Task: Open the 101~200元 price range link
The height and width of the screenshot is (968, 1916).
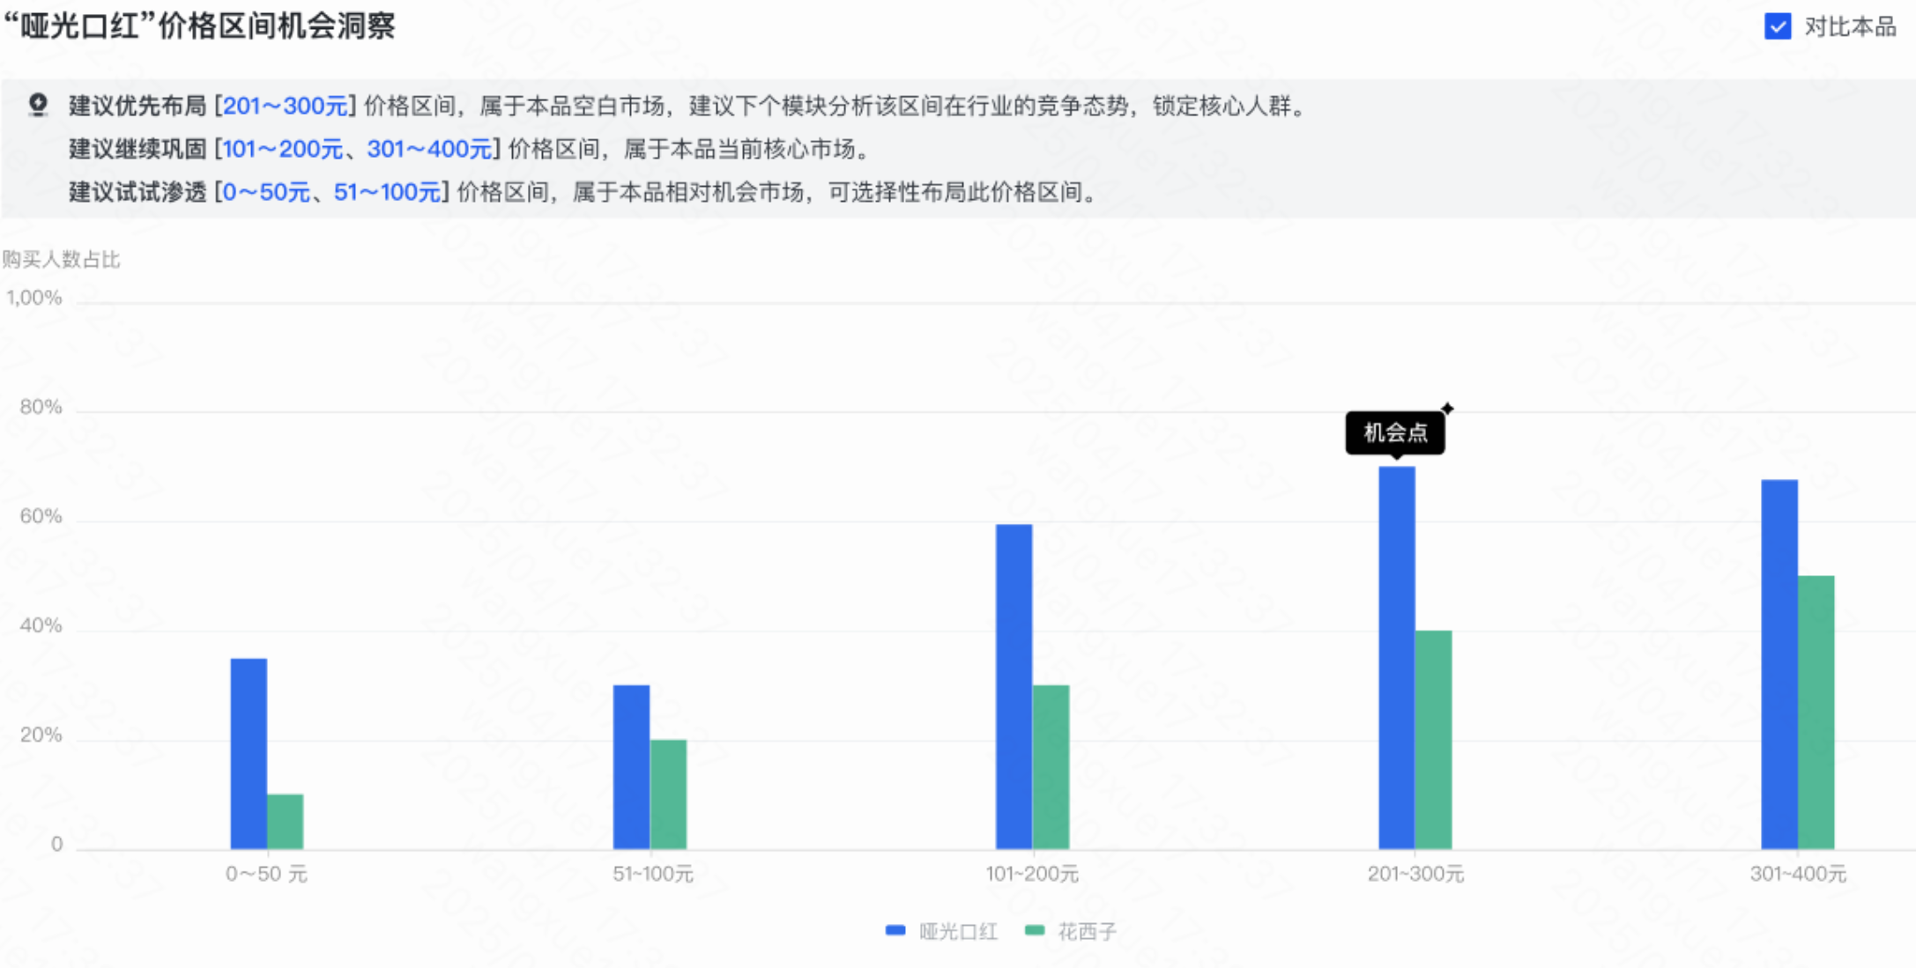Action: 282,149
